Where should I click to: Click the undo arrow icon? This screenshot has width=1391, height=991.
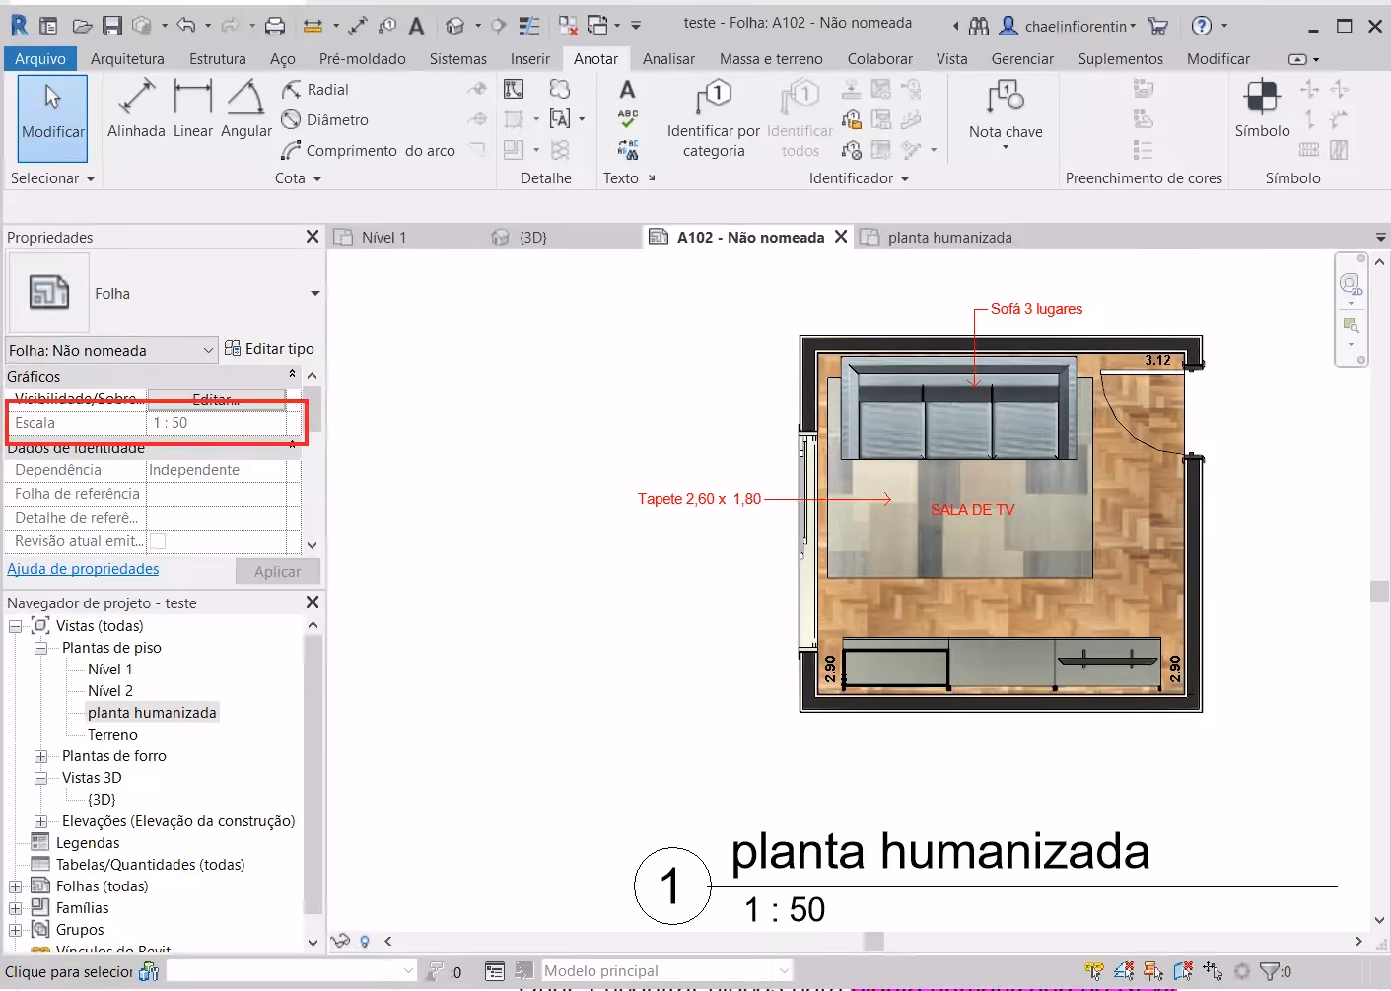pyautogui.click(x=185, y=26)
